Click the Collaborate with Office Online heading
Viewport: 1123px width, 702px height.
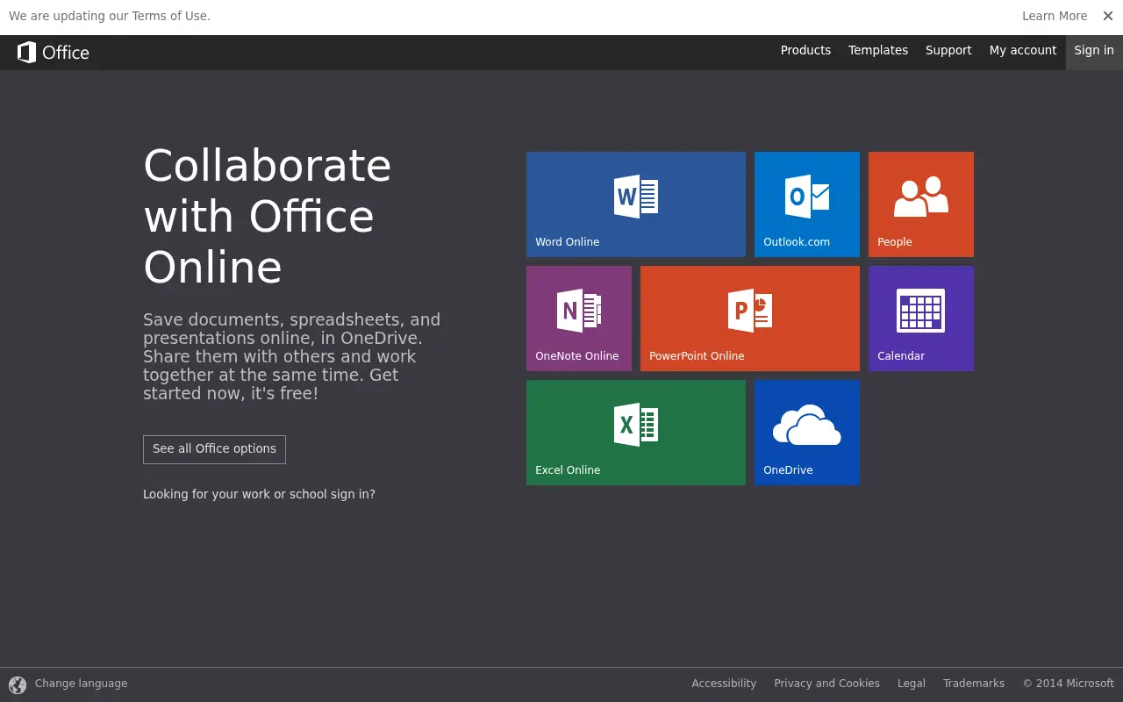tap(268, 217)
